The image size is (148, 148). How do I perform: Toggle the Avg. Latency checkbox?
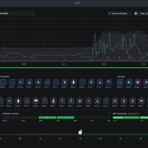click(x=136, y=14)
